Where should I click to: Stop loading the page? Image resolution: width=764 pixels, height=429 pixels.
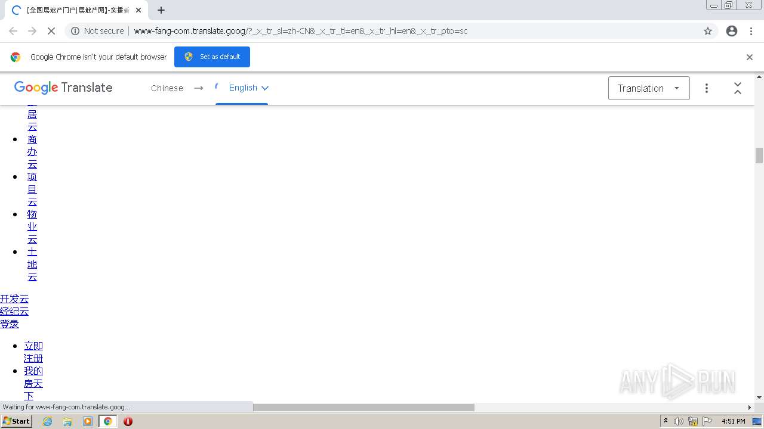pyautogui.click(x=51, y=31)
